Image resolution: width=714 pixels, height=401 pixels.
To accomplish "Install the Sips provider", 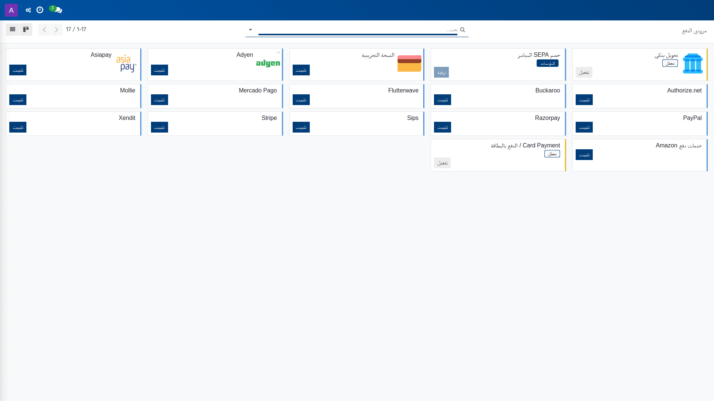I will pos(301,127).
